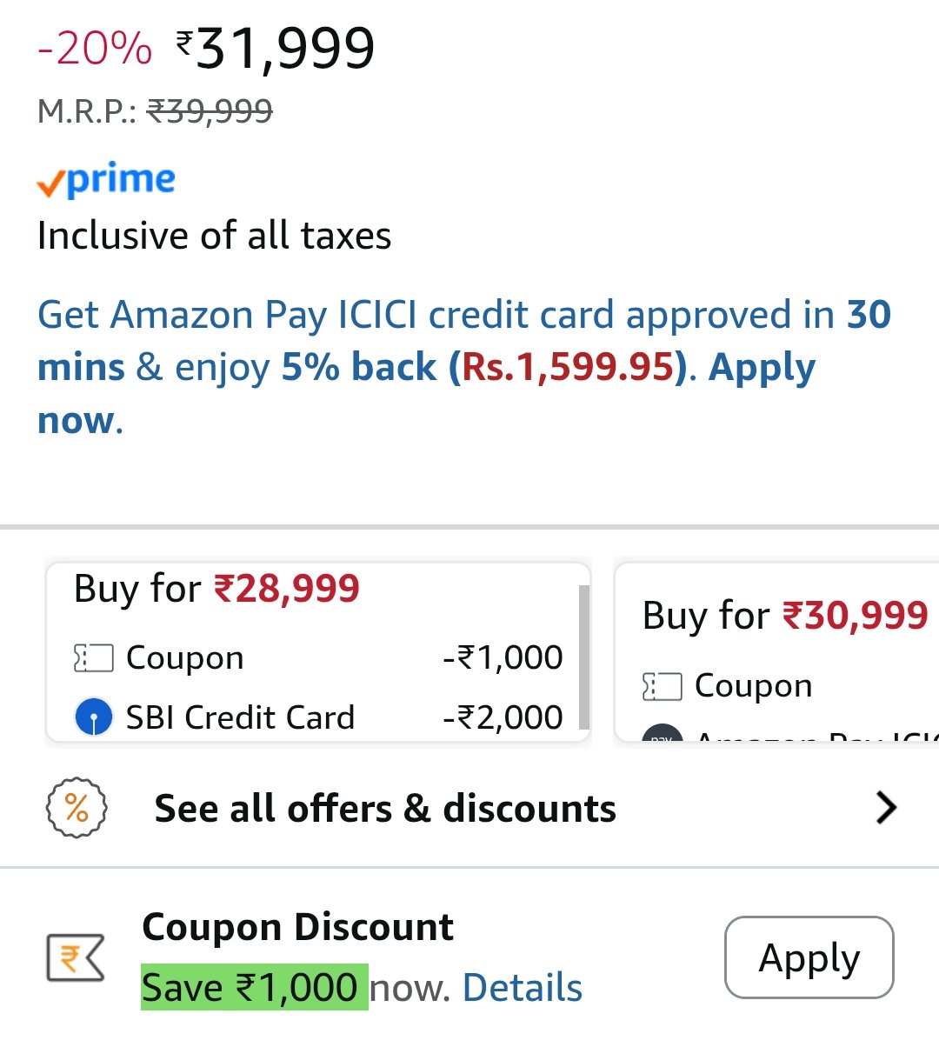Tap the Prime logo badge
939x1047 pixels.
pyautogui.click(x=106, y=180)
